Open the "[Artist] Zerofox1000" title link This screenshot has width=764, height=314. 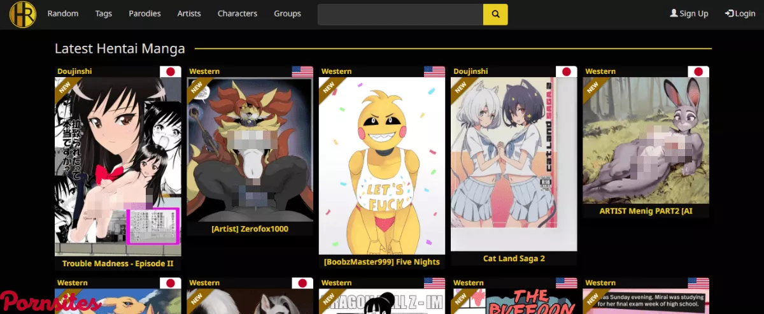click(x=250, y=229)
